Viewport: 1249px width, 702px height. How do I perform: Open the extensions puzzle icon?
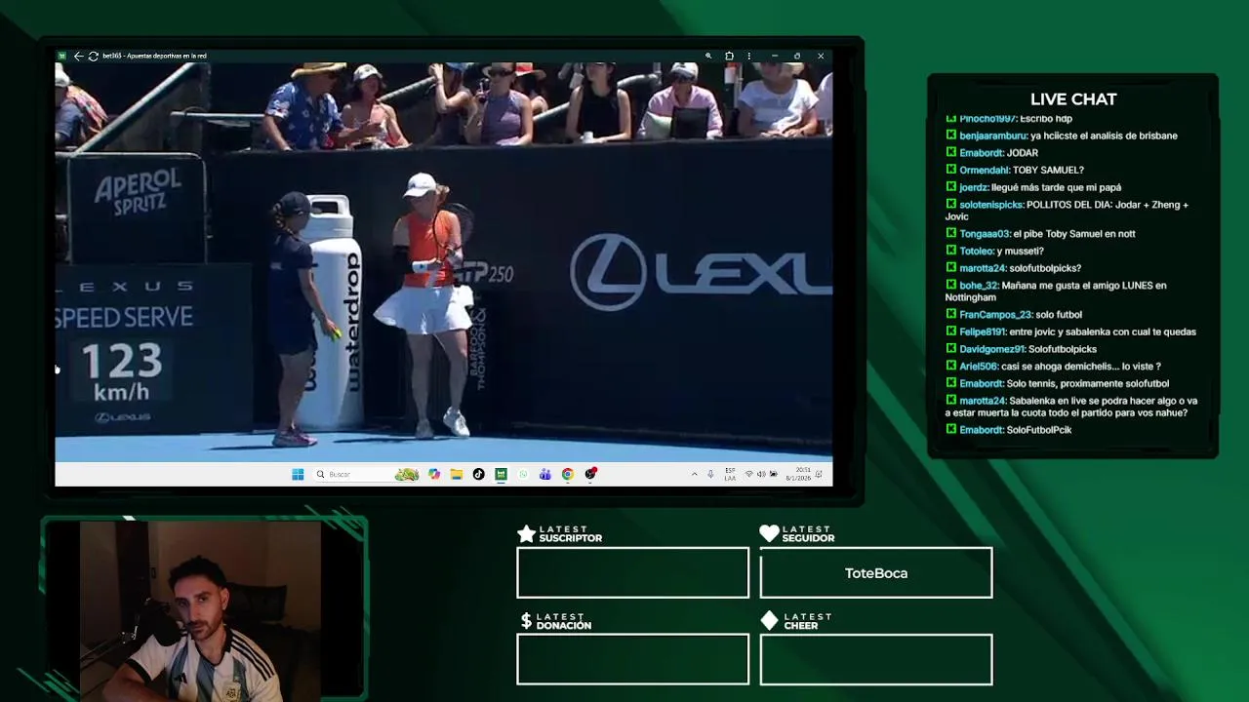point(729,56)
